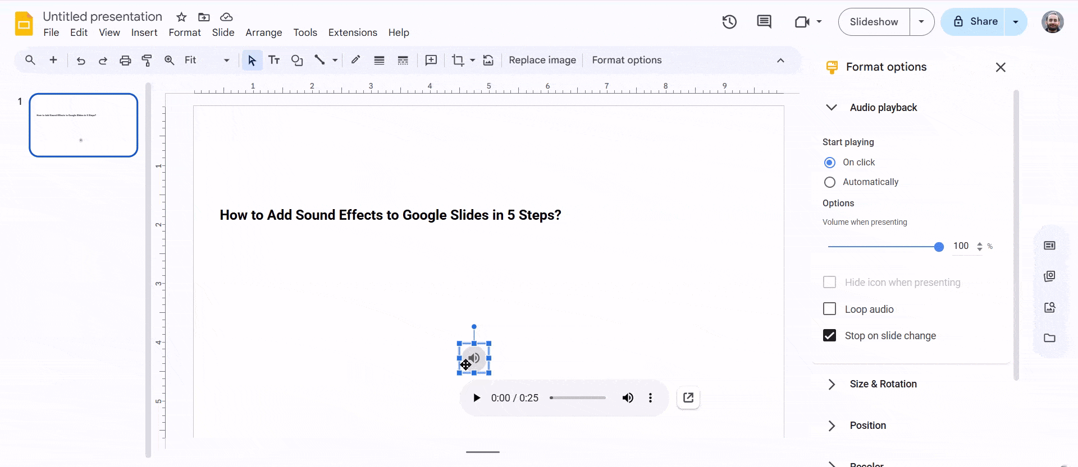Open the Insert menu
This screenshot has width=1078, height=467.
144,33
